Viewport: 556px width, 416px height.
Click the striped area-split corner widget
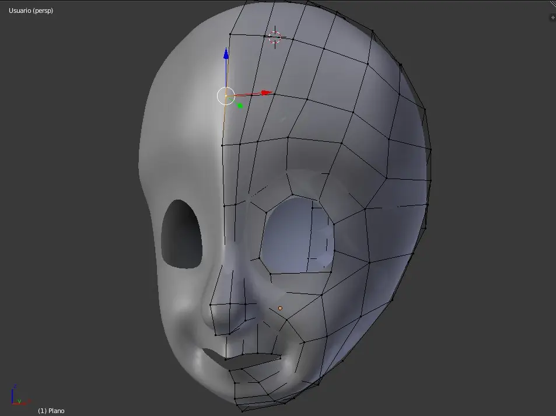click(x=552, y=4)
